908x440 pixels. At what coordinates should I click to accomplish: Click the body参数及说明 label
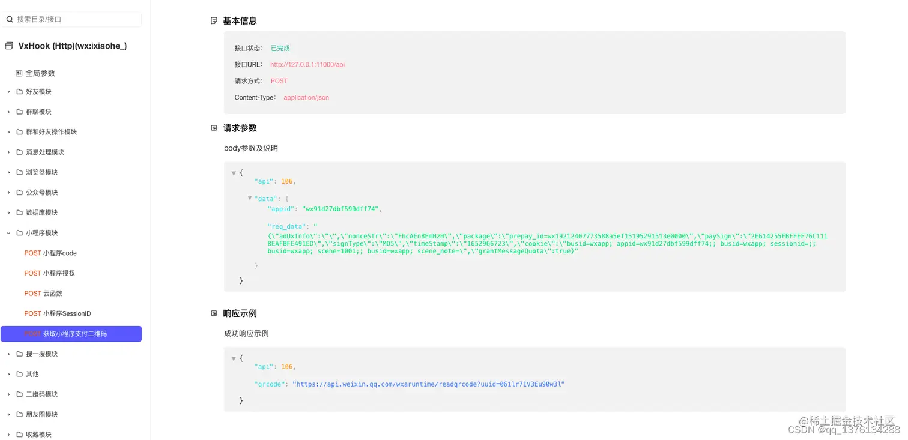(251, 148)
